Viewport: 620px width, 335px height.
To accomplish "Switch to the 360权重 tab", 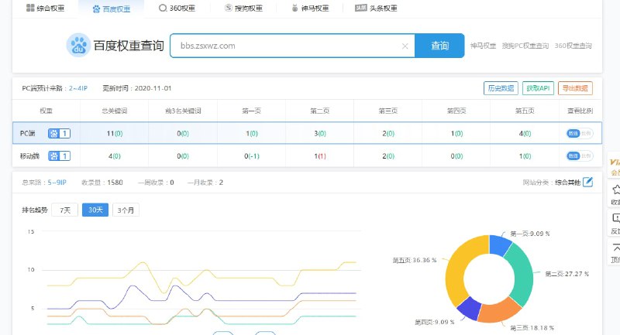I will [x=177, y=8].
